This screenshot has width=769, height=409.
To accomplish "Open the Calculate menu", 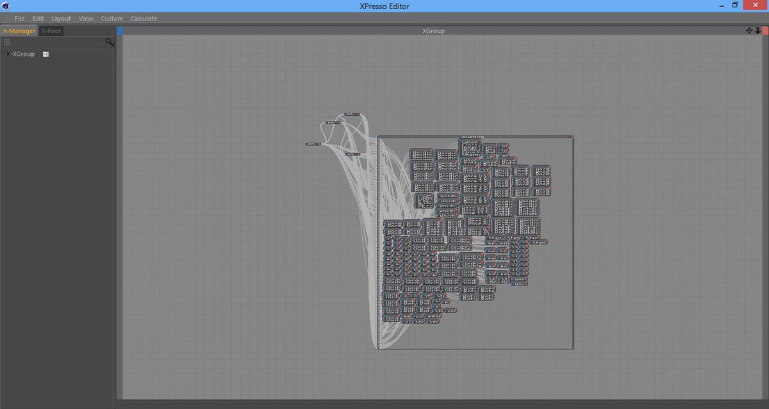I will [144, 19].
